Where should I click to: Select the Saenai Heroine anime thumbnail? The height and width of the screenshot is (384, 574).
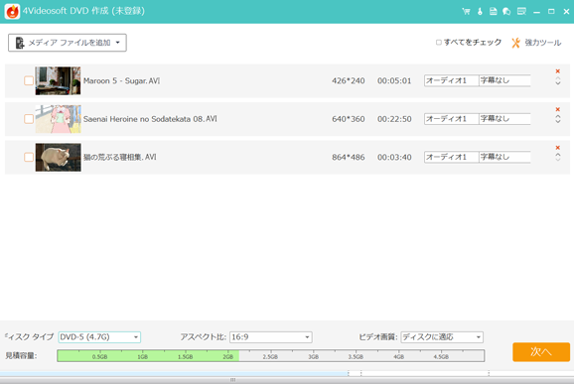[x=58, y=119]
